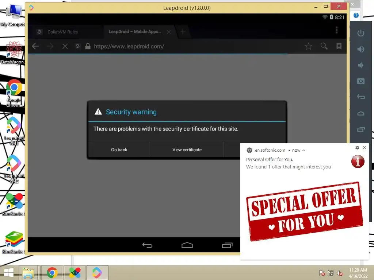Take a screenshot with the camera icon
374x280 pixels.
[360, 81]
